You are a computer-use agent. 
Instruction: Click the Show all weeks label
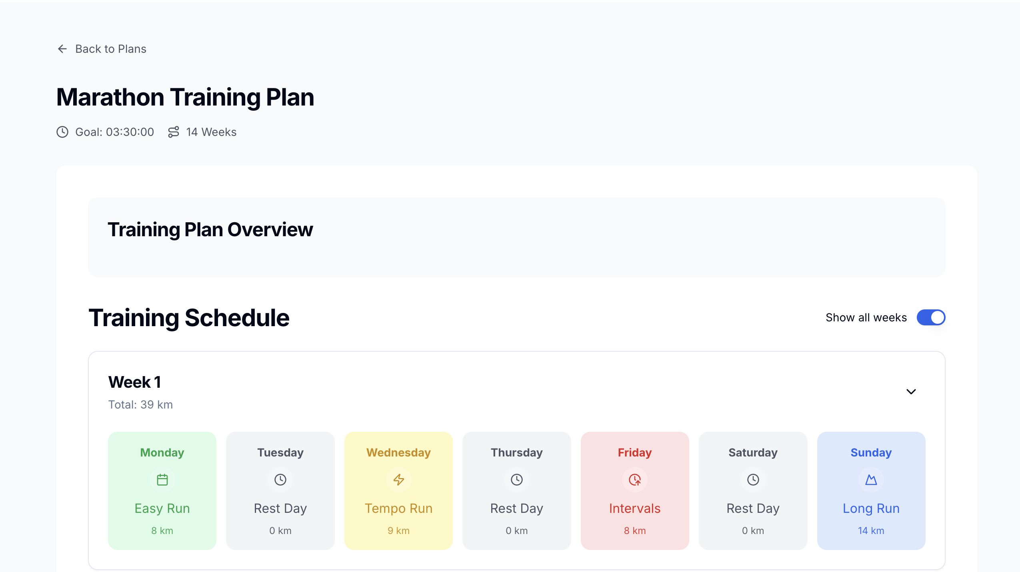pos(866,317)
